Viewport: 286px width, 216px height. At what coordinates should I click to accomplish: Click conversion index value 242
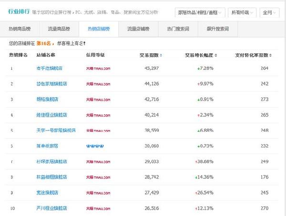pyautogui.click(x=265, y=84)
